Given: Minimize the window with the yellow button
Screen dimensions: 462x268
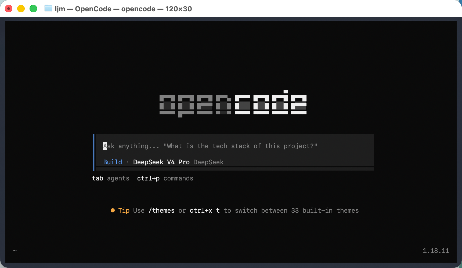Looking at the screenshot, I should tap(21, 9).
